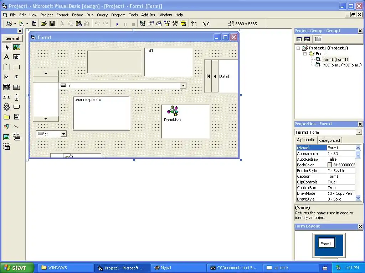Open the Add-Ins menu

(148, 15)
